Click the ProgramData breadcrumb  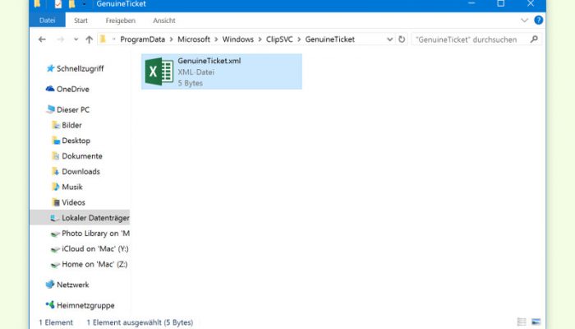[x=142, y=39]
